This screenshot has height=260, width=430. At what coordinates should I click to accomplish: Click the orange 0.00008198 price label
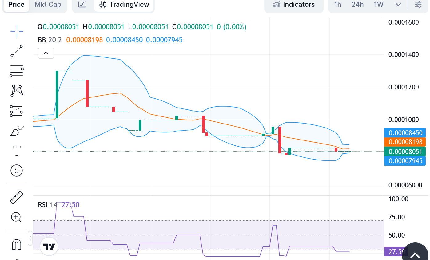coord(405,142)
